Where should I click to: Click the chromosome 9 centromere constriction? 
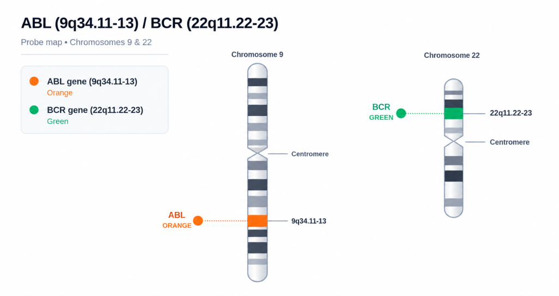point(258,154)
